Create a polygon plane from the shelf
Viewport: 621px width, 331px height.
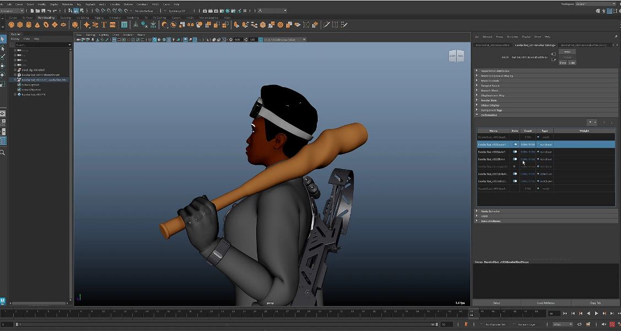tap(55, 25)
